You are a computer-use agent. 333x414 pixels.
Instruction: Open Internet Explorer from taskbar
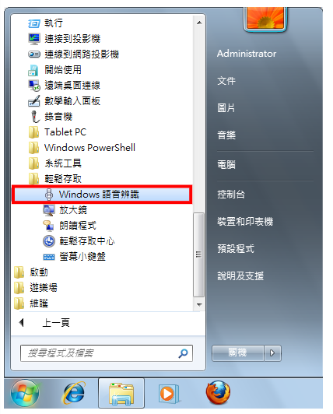coord(74,393)
